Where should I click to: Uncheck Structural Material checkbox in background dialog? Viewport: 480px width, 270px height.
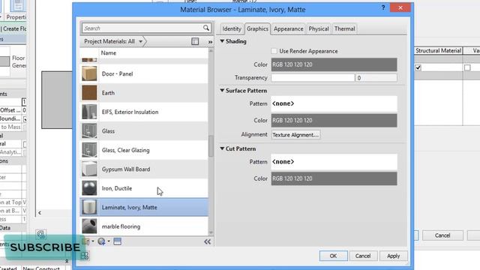pos(418,67)
